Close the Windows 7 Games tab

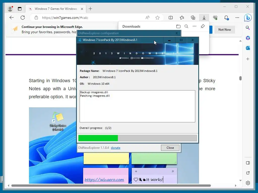point(82,9)
